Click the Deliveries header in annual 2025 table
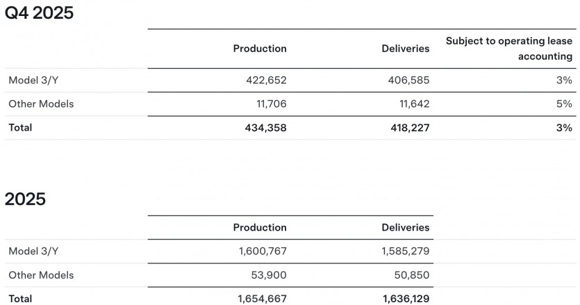Image resolution: width=580 pixels, height=305 pixels. (x=406, y=228)
